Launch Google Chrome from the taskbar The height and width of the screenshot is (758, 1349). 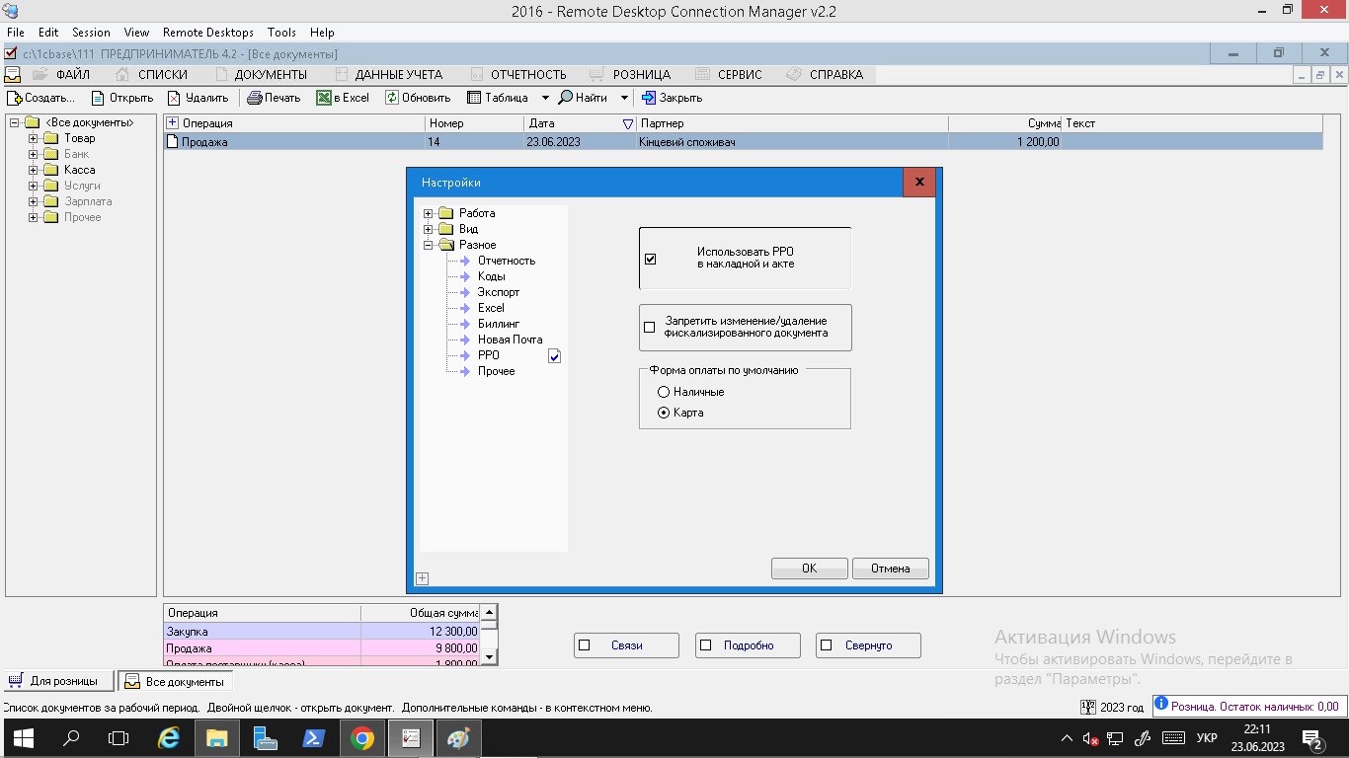(362, 737)
